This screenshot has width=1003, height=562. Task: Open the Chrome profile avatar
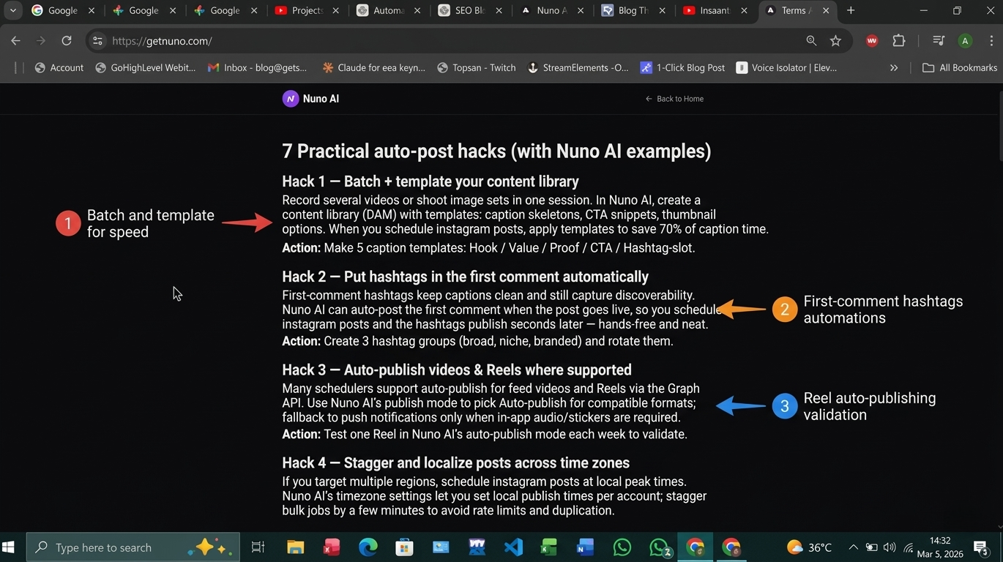pos(965,41)
